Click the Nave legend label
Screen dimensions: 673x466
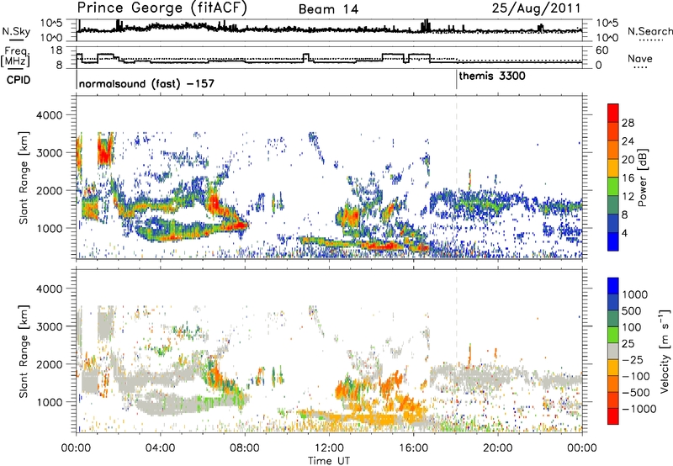click(640, 58)
